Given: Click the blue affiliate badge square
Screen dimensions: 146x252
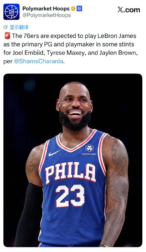Looking at the screenshot, I should (x=79, y=8).
